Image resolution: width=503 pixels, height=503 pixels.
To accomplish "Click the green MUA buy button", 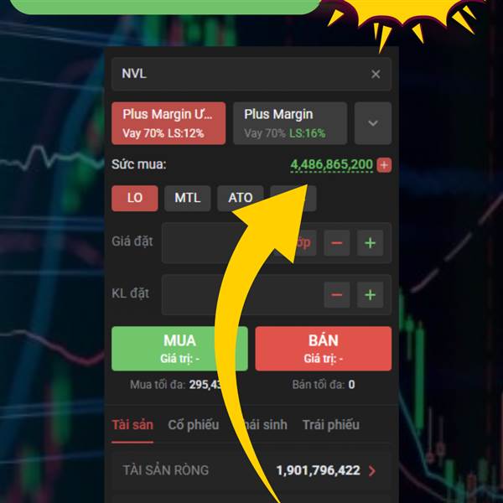I will click(x=179, y=349).
